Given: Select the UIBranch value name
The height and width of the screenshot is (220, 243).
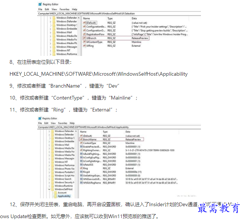Looking at the screenshot, I should (x=91, y=38).
